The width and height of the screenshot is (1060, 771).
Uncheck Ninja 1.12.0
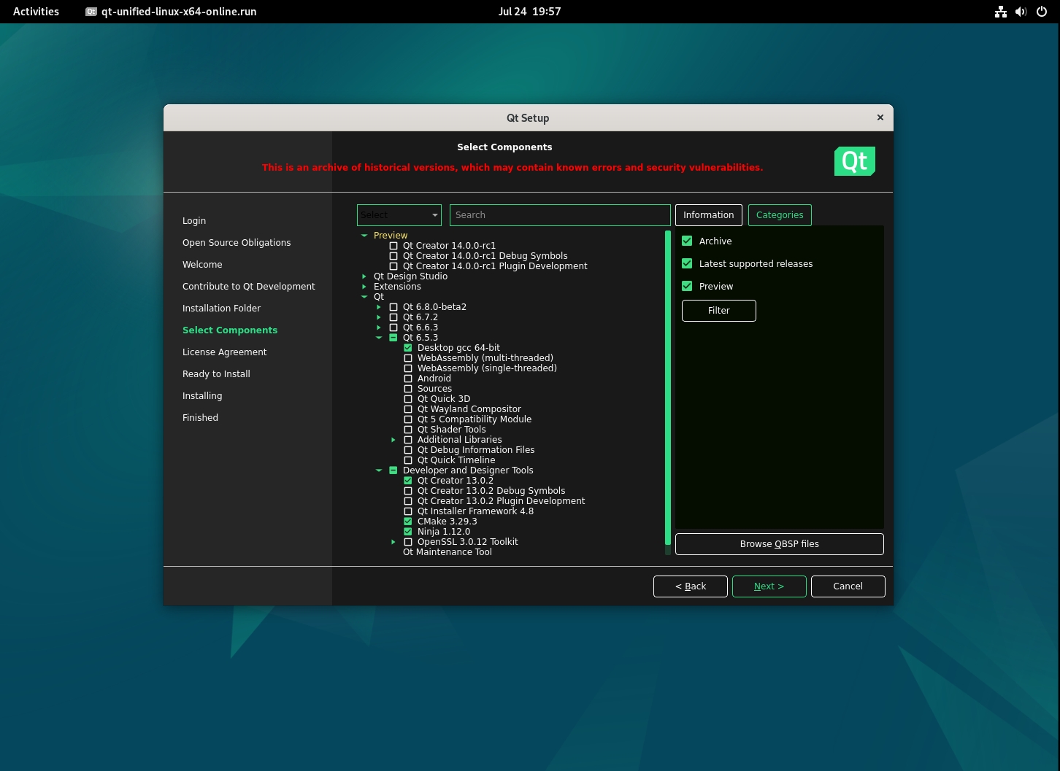pyautogui.click(x=408, y=532)
